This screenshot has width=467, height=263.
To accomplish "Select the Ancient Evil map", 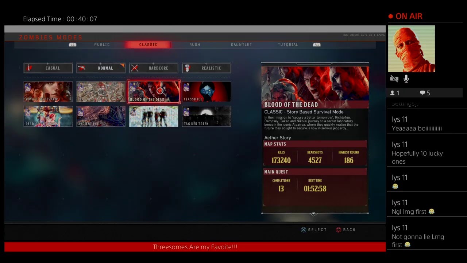I will tap(101, 116).
